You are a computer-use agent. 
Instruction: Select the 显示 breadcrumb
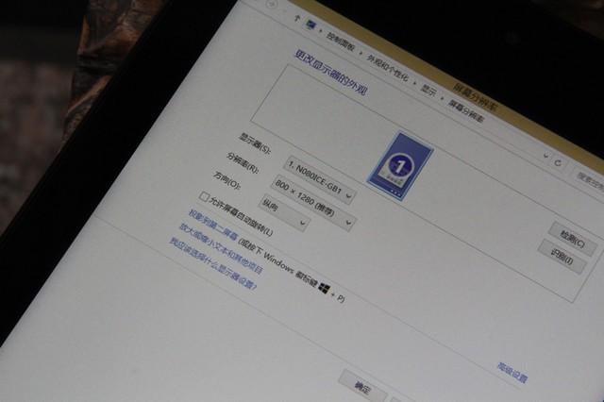pos(428,91)
